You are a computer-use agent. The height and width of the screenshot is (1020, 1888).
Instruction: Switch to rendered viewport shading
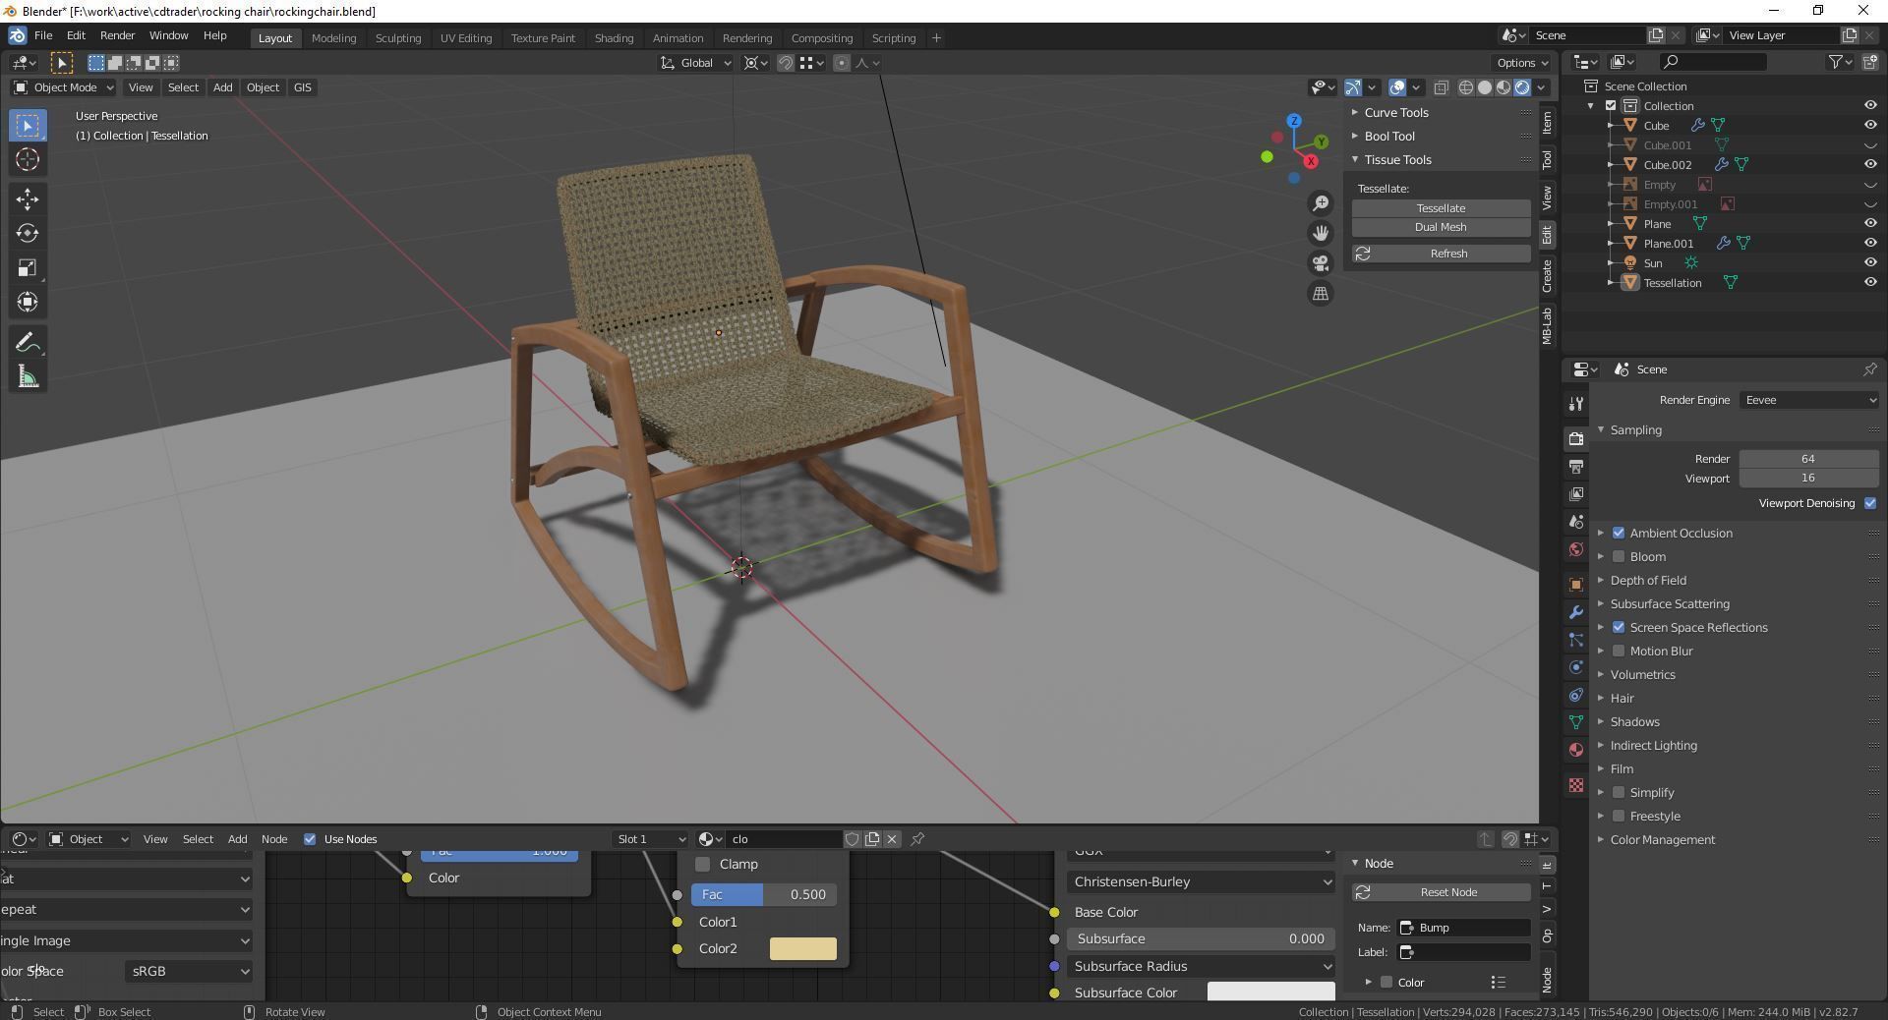(1522, 87)
